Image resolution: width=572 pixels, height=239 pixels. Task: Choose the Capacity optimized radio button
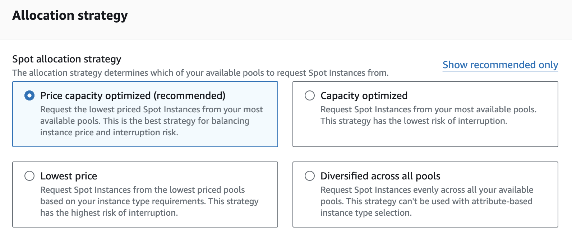coord(310,96)
